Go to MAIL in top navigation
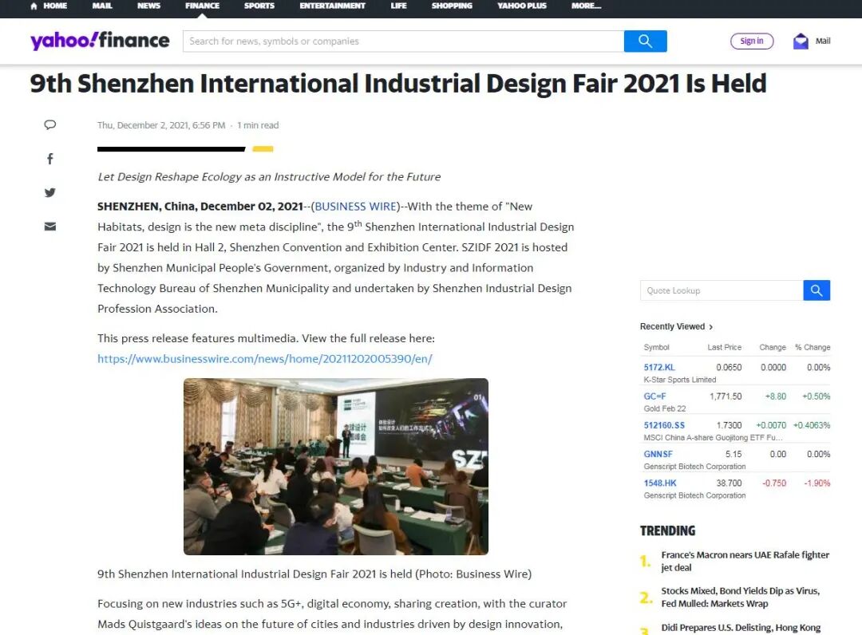This screenshot has width=862, height=635. click(x=102, y=6)
